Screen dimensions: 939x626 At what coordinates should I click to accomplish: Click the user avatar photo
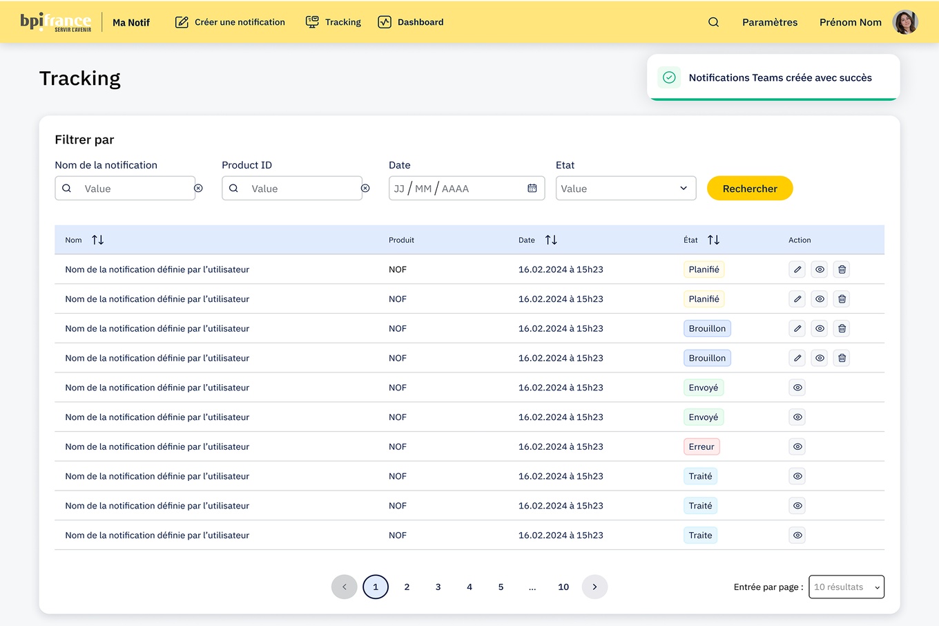coord(905,22)
